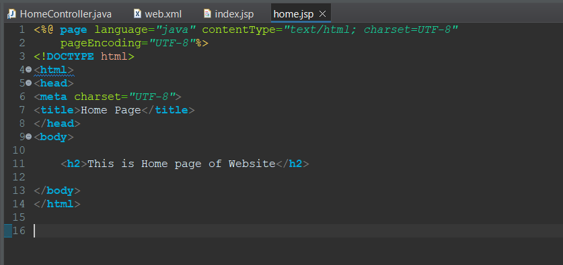Switch to the HomeController.java tab
This screenshot has width=563, height=265.
(x=60, y=14)
